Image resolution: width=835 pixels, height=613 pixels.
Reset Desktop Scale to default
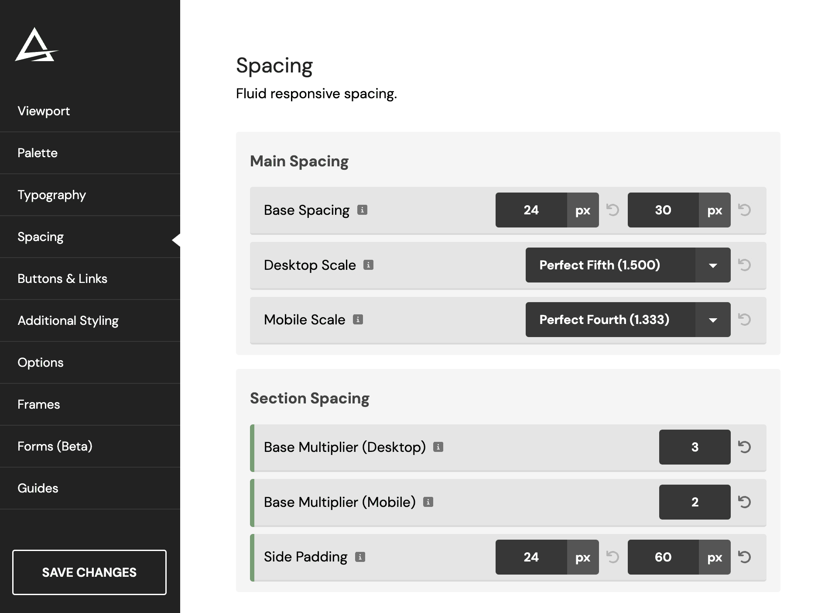pyautogui.click(x=745, y=265)
